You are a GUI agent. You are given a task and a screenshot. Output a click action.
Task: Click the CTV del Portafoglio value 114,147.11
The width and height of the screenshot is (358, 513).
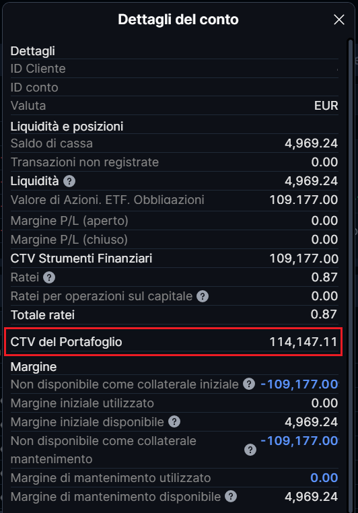[x=303, y=342]
